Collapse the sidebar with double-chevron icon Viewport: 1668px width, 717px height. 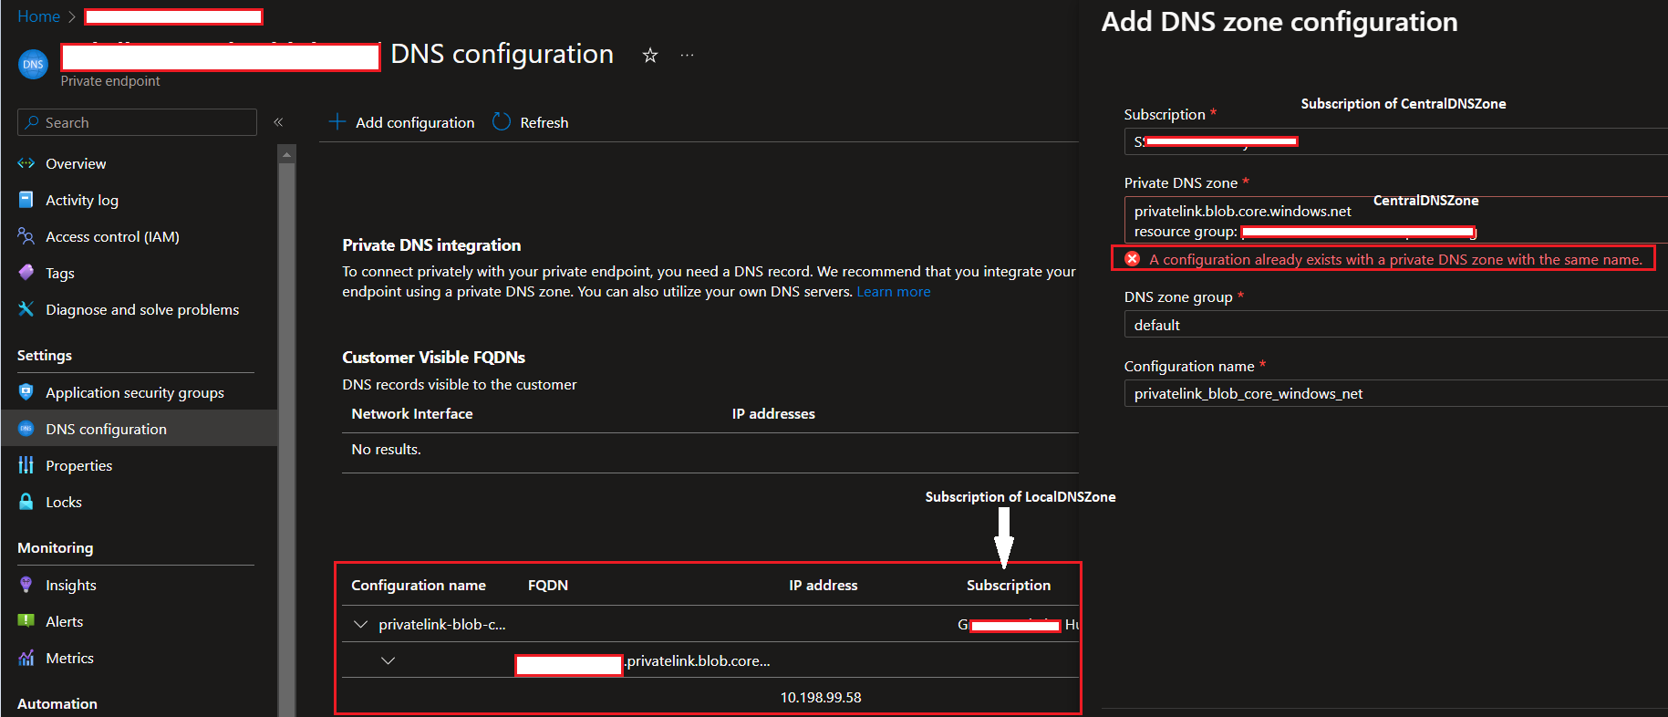click(x=278, y=122)
